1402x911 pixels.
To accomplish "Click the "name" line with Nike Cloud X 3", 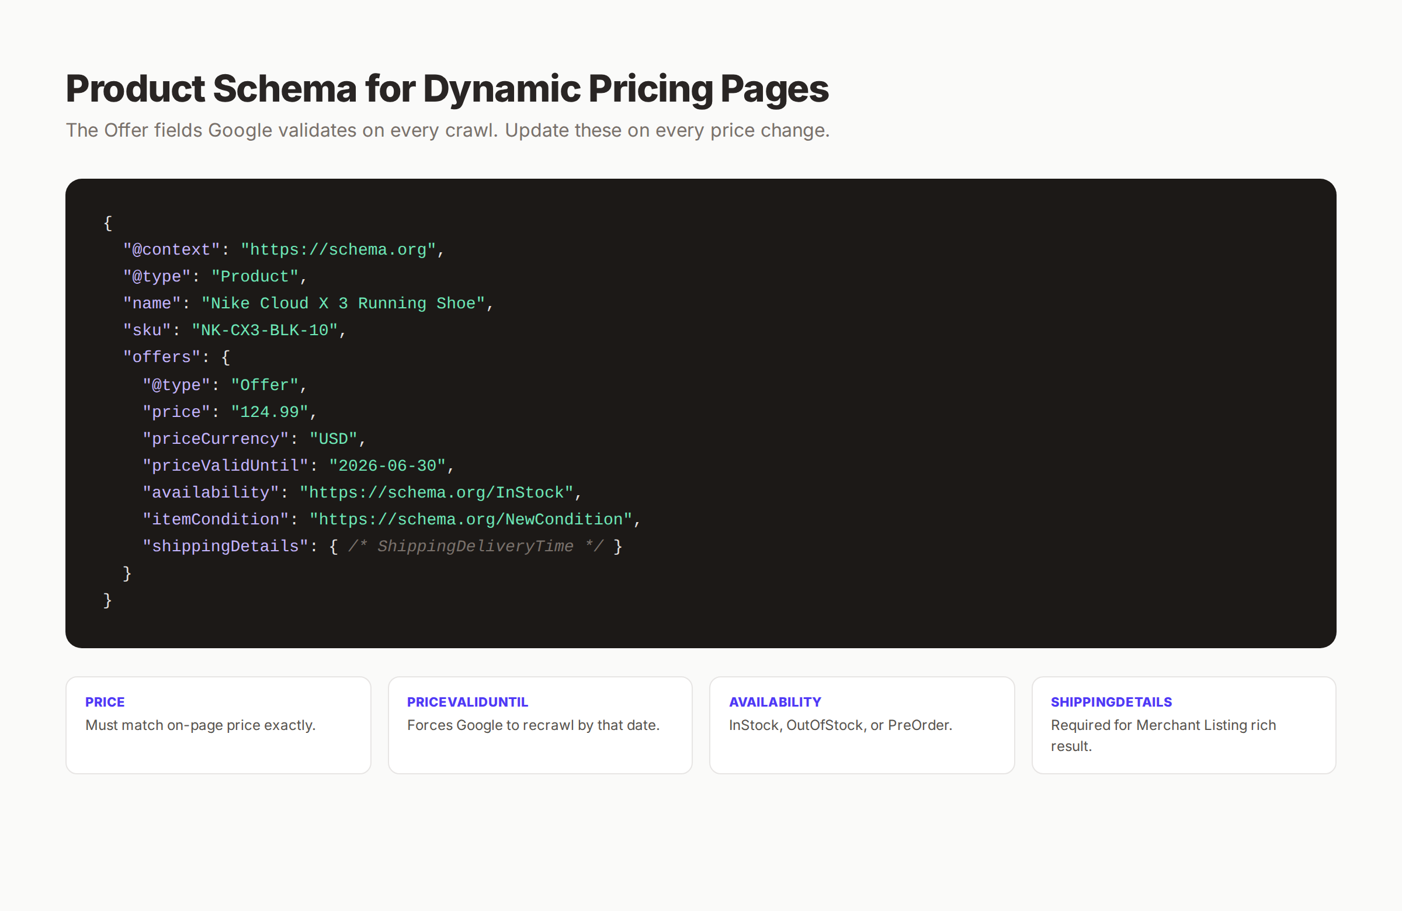I will [308, 304].
